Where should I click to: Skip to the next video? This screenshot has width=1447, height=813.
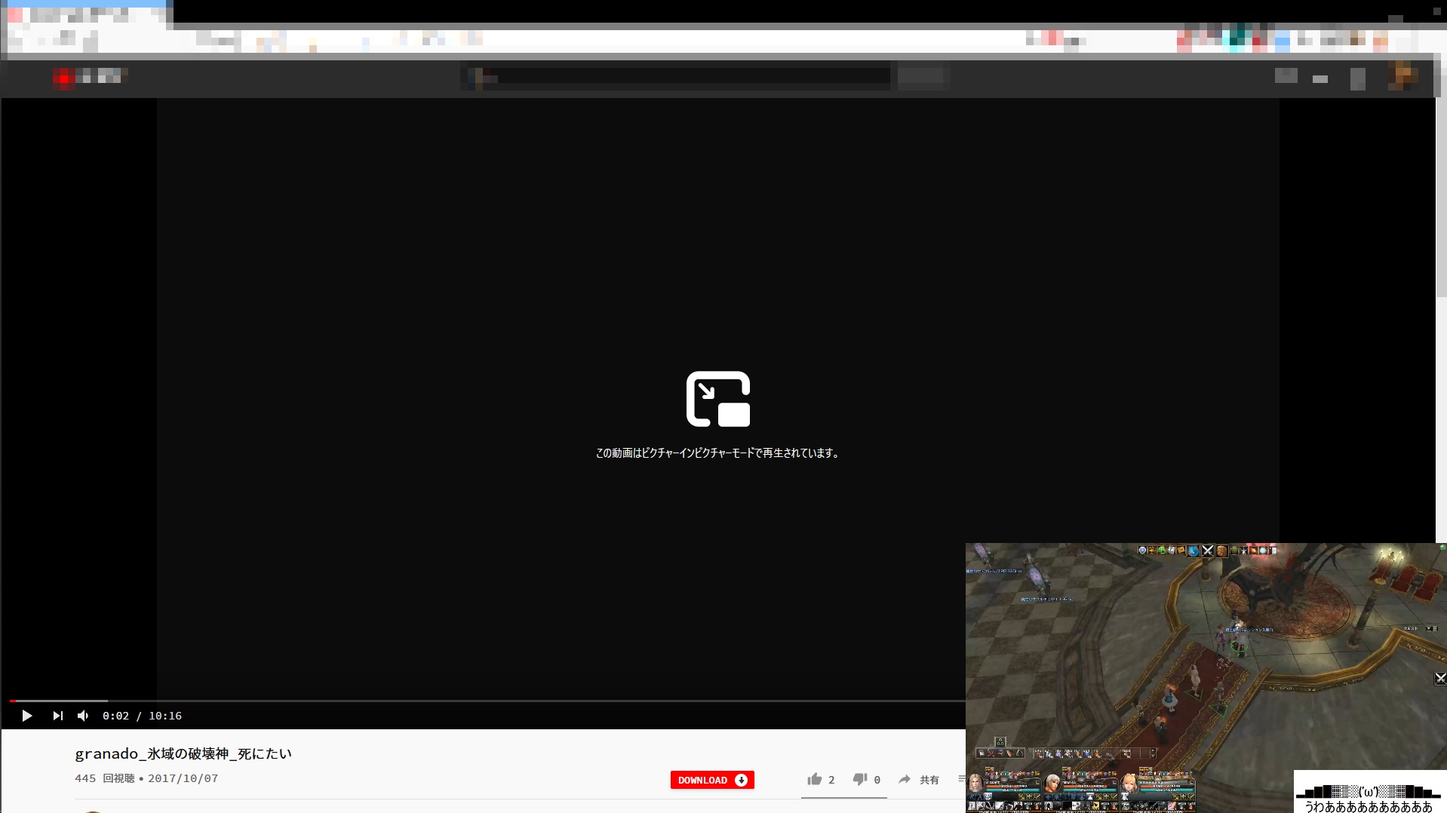click(x=58, y=716)
